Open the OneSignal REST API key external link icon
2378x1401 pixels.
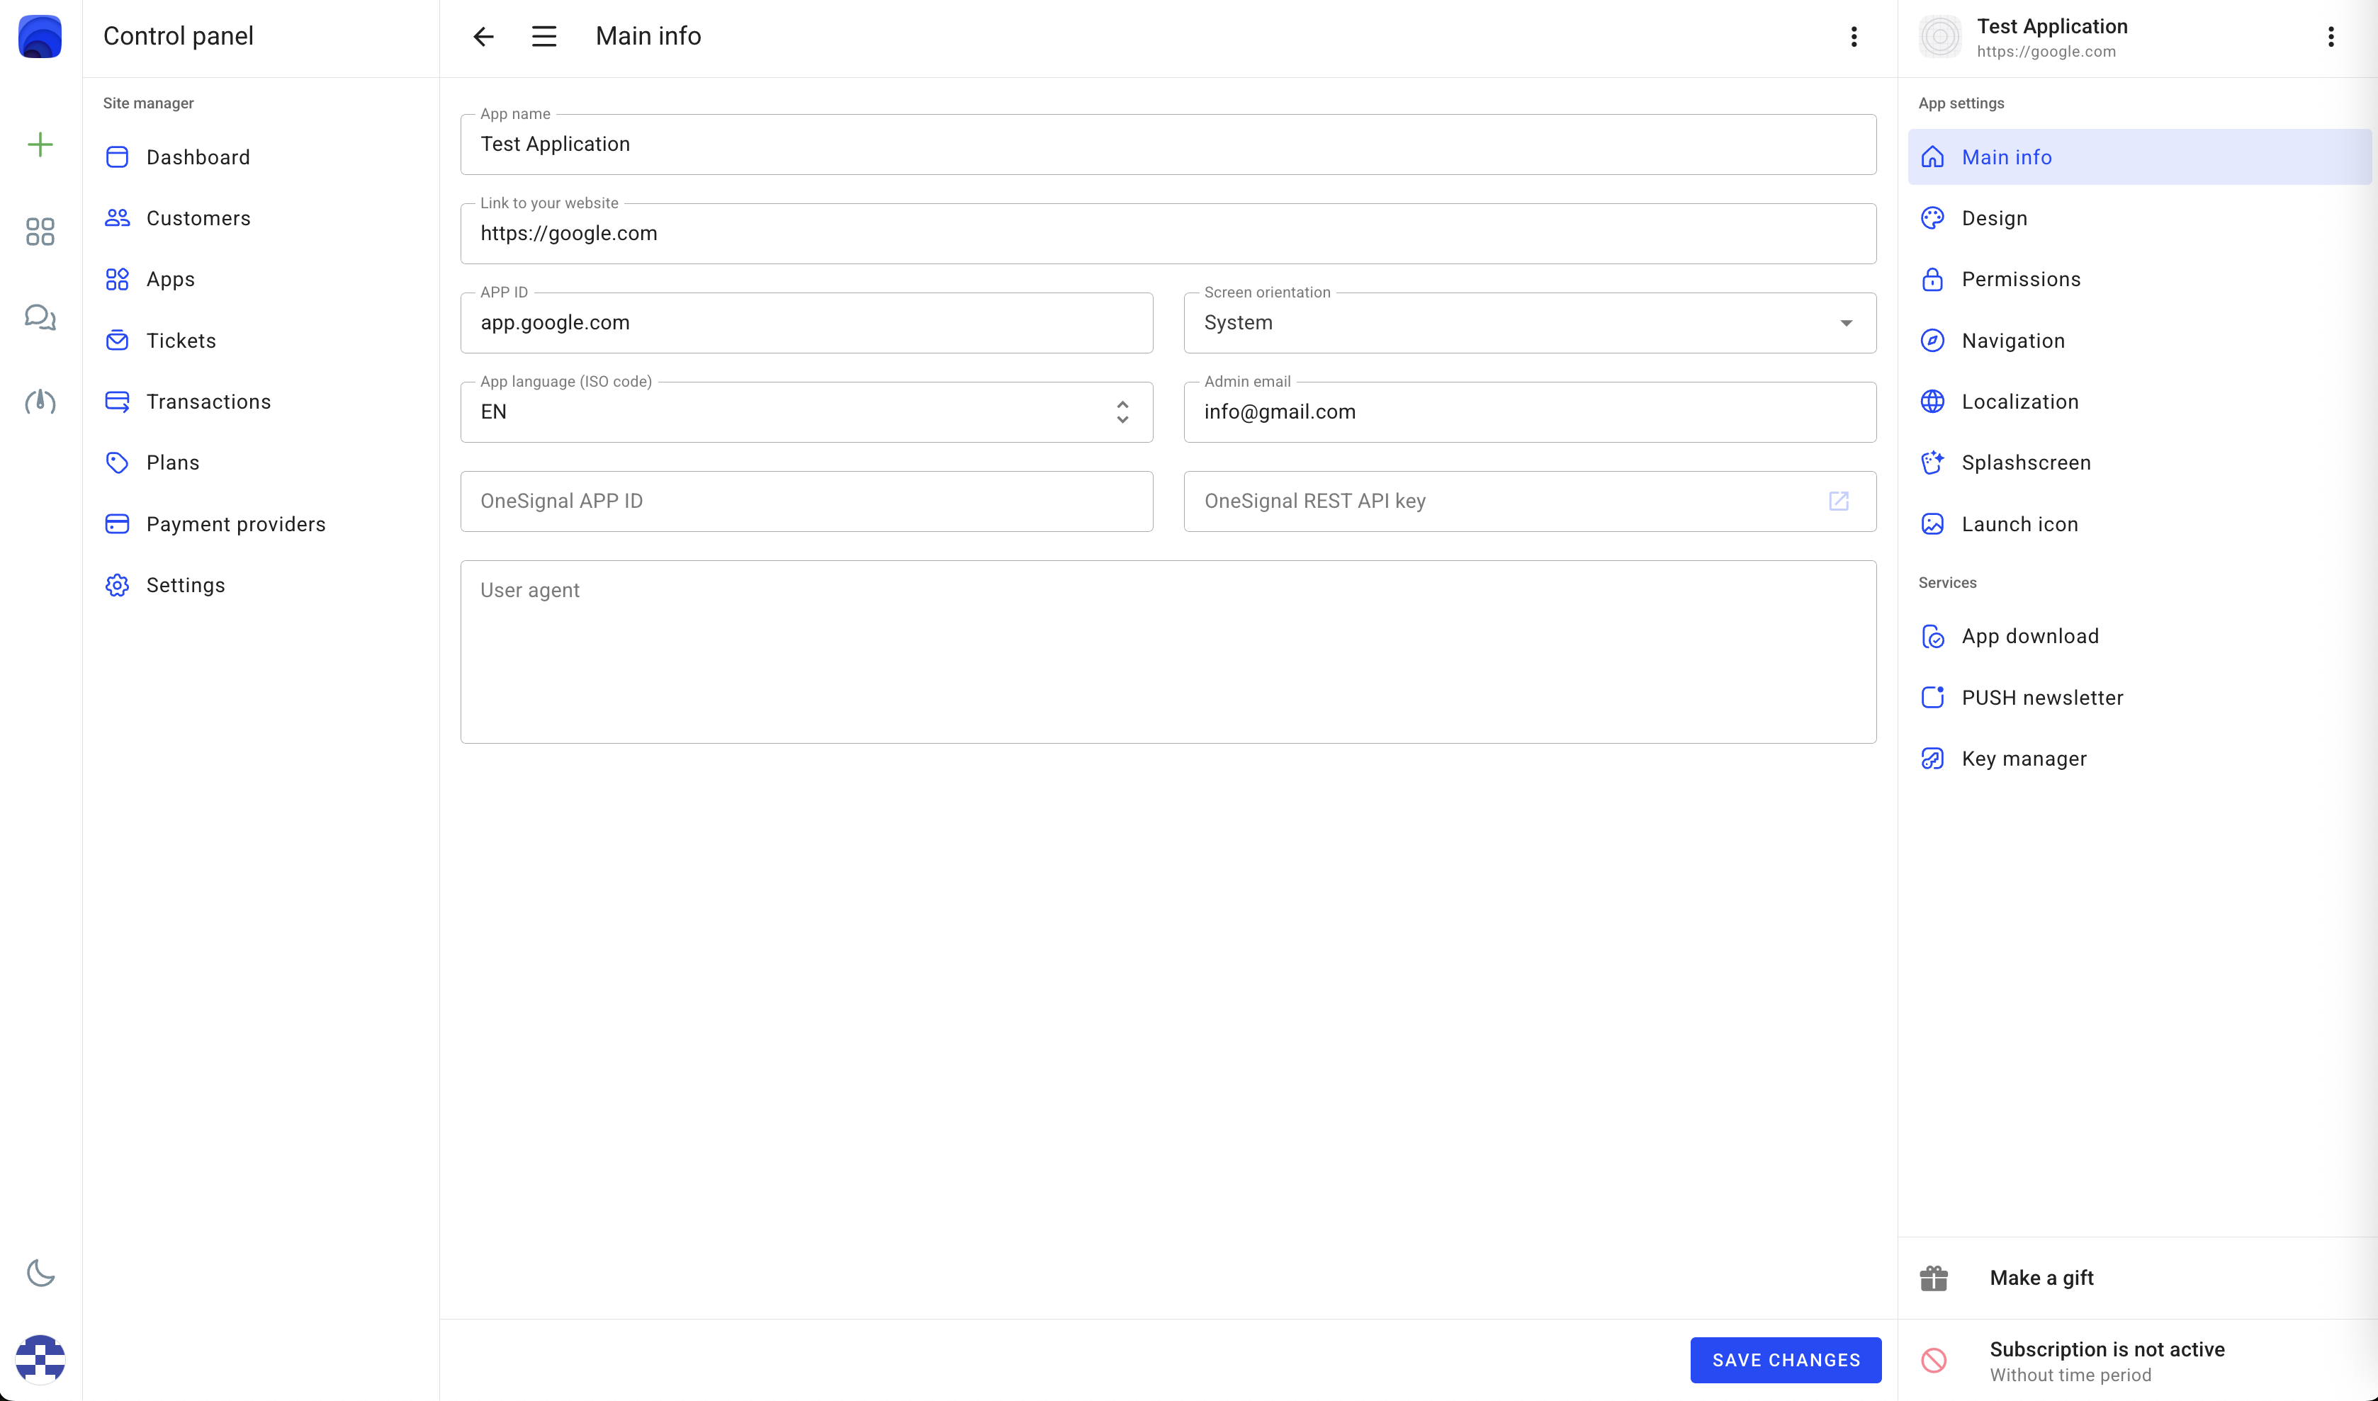tap(1838, 501)
